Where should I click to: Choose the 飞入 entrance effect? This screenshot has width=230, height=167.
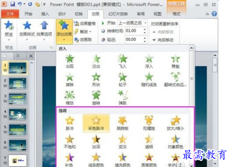[x=123, y=61]
